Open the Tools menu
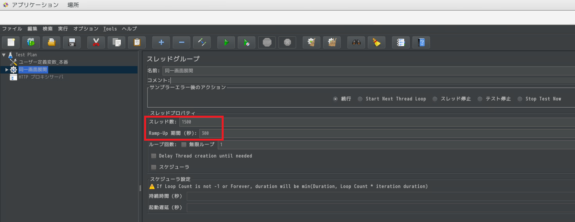 (110, 29)
